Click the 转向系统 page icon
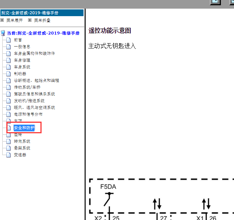Image resolution: width=234 pixels, height=220 pixels. pos(9,141)
